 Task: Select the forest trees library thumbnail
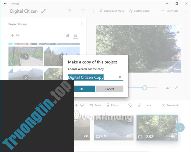(x=54, y=74)
